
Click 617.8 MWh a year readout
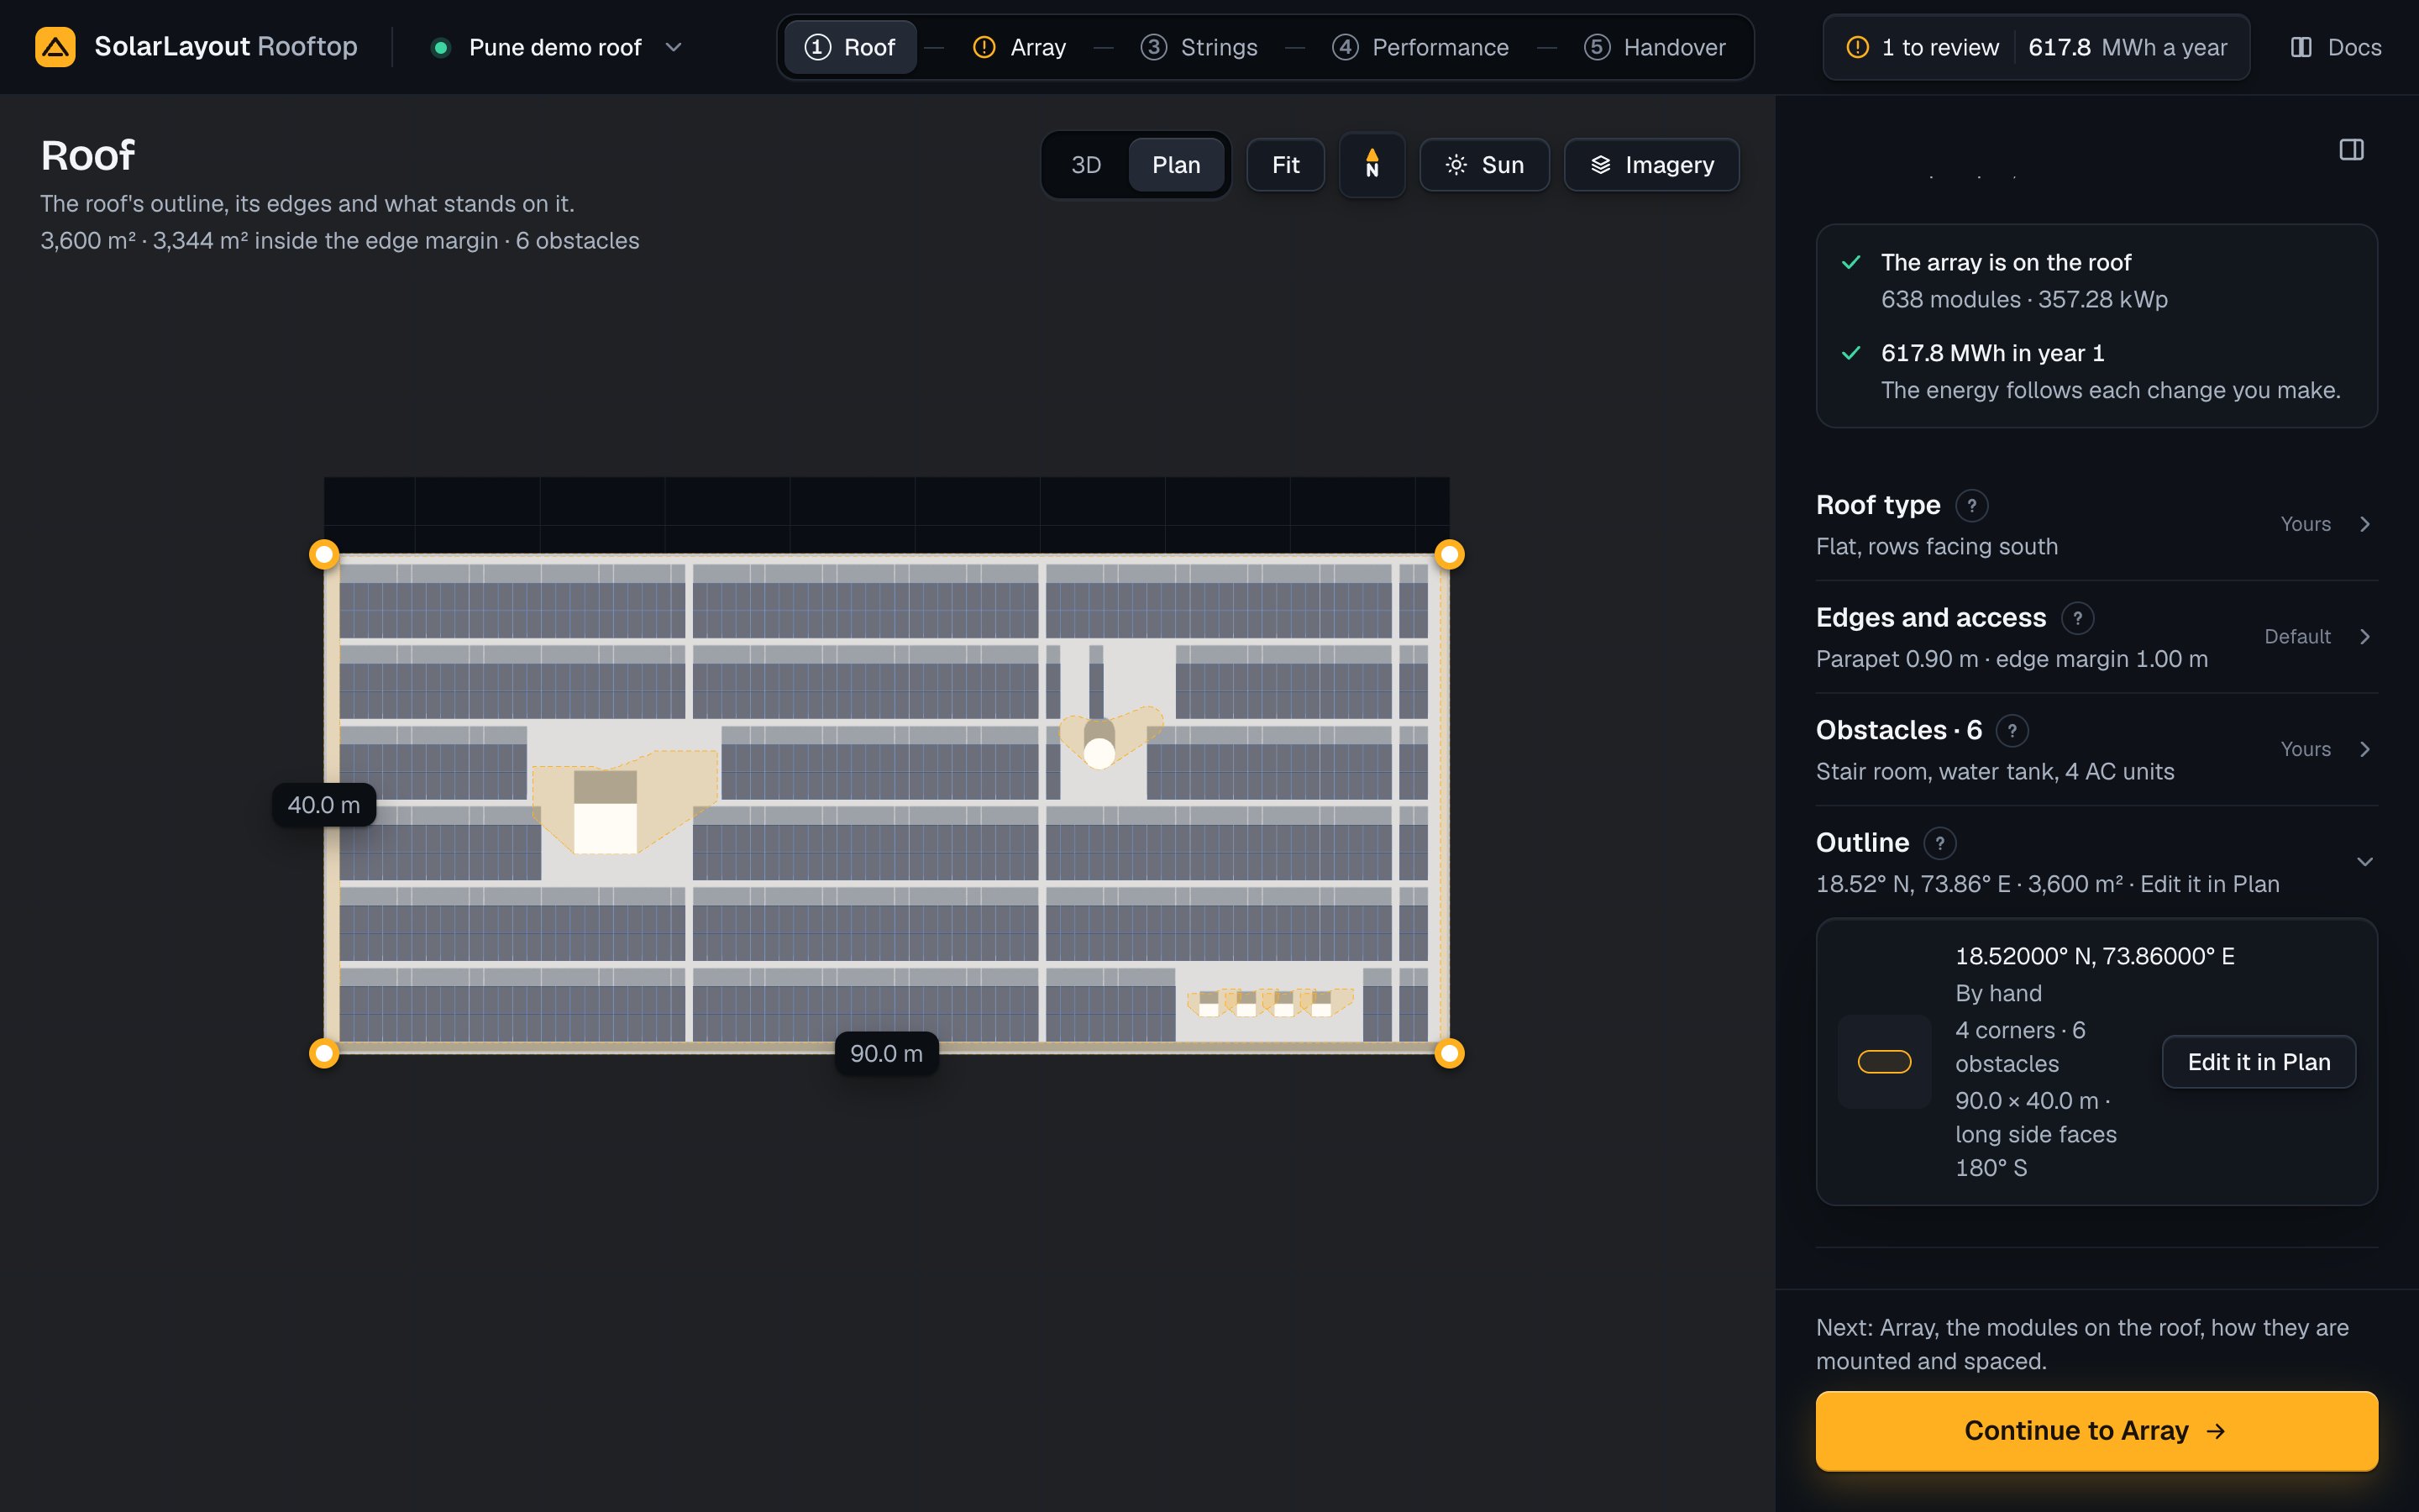click(x=2127, y=47)
